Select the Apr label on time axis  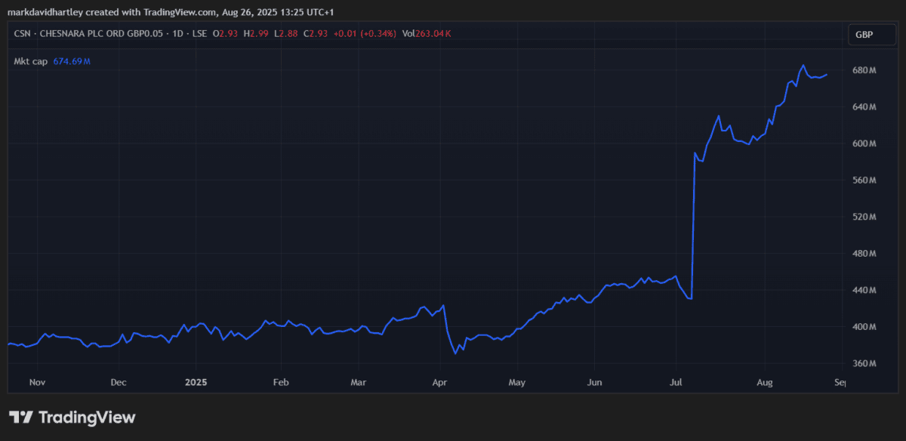coord(439,382)
